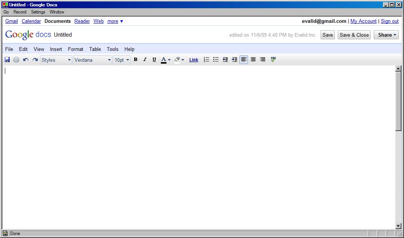Image resolution: width=404 pixels, height=238 pixels.
Task: Open the Edit menu
Action: click(23, 49)
